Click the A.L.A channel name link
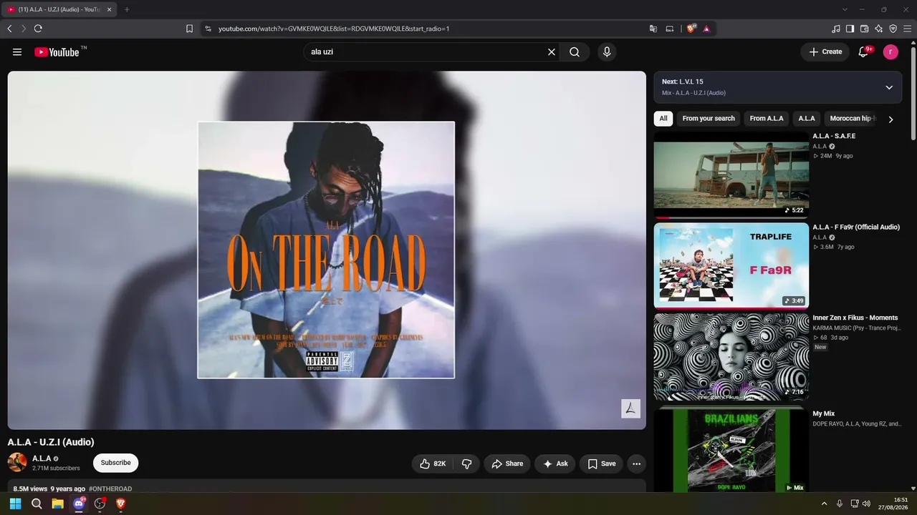 point(42,458)
